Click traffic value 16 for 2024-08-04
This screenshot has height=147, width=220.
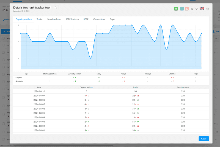(134, 117)
